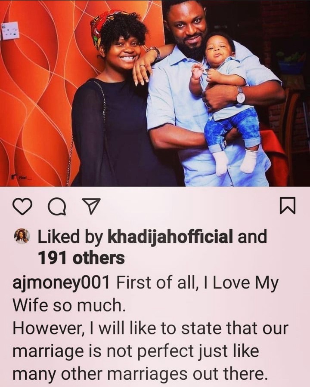Image resolution: width=310 pixels, height=387 pixels.
Task: Open ajmoney001's profile from caption
Action: pyautogui.click(x=61, y=283)
